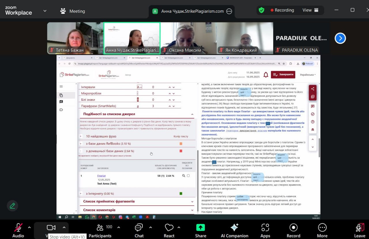Click the share icon in the report sidebar
This screenshot has width=369, height=239.
click(312, 89)
